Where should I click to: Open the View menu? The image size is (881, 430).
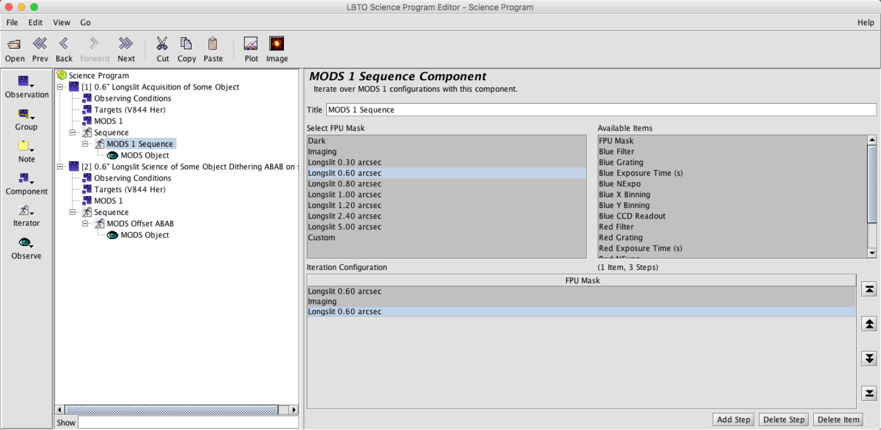tap(61, 22)
